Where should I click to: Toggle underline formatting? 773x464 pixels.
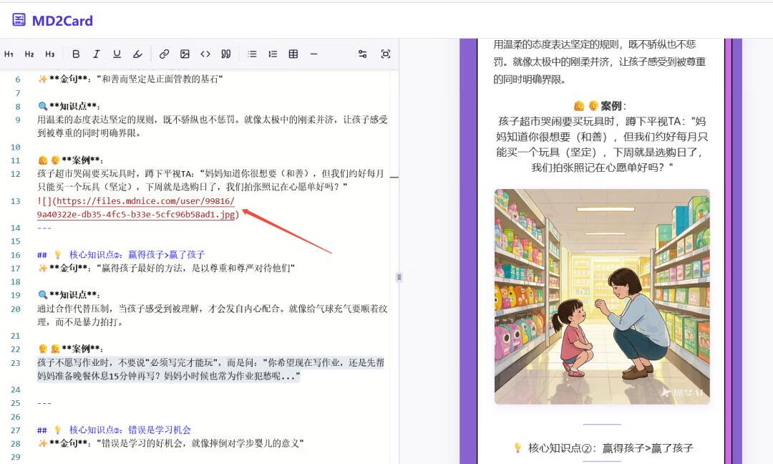[117, 54]
